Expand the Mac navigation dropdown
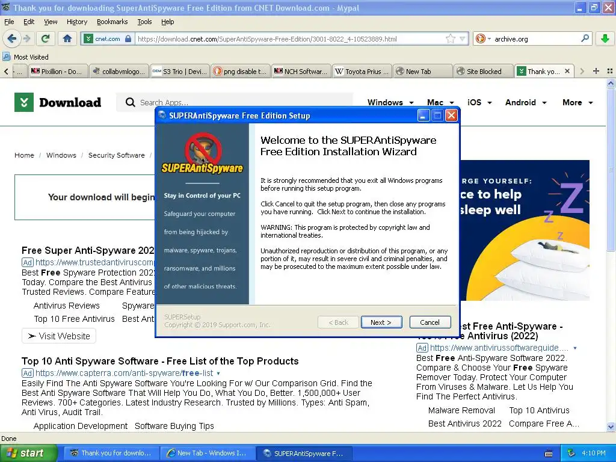This screenshot has height=462, width=616. 452,102
